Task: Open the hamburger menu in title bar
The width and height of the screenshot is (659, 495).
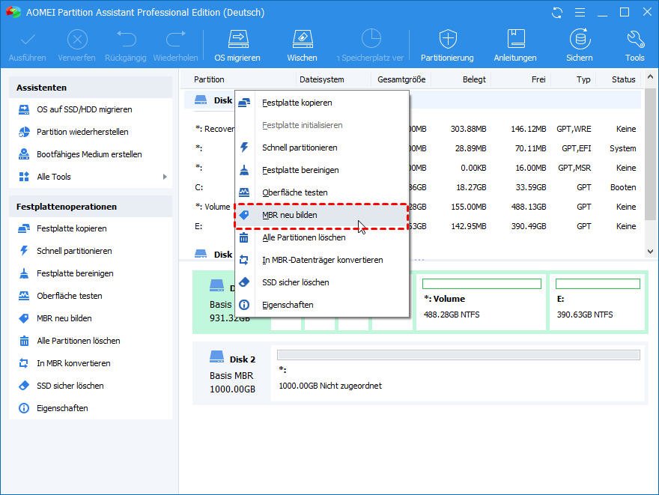Action: tap(579, 13)
